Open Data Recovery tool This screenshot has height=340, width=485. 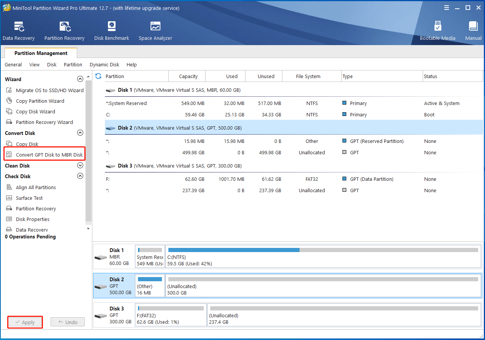(x=19, y=31)
